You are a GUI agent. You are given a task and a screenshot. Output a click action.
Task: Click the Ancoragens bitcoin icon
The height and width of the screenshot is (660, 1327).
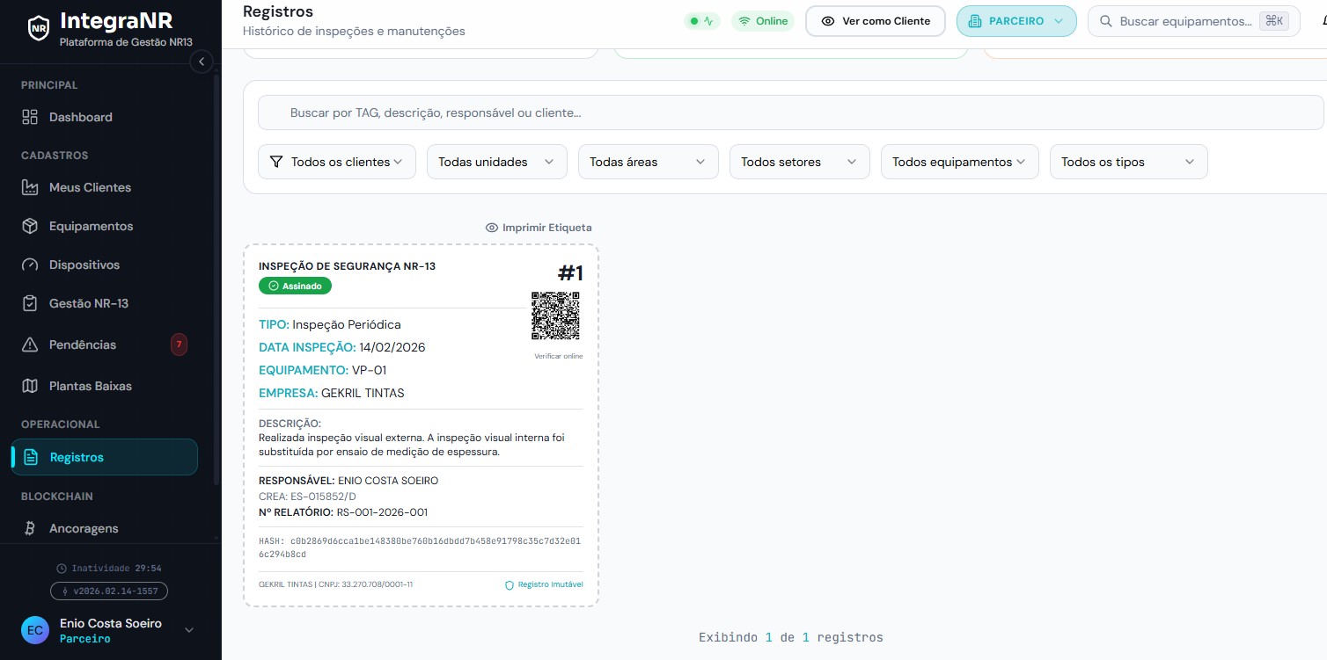[31, 528]
